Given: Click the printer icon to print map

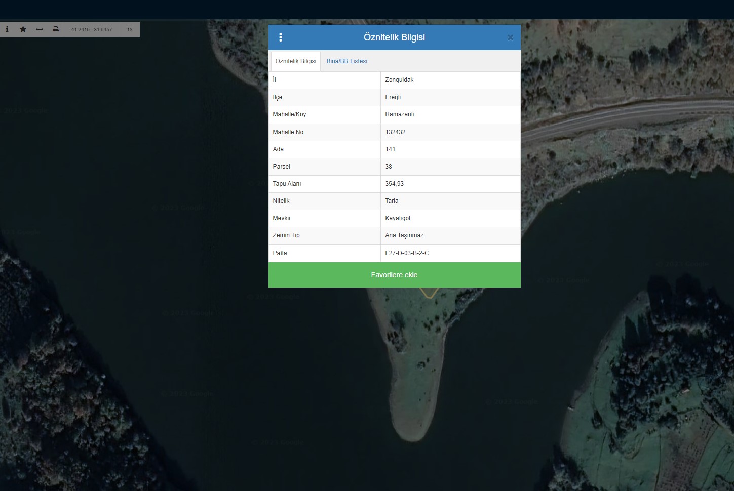Looking at the screenshot, I should [56, 29].
